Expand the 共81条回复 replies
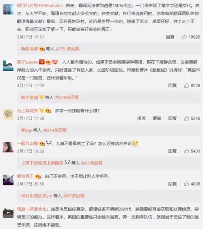Viewport: 203px width, 229px height. (92, 163)
